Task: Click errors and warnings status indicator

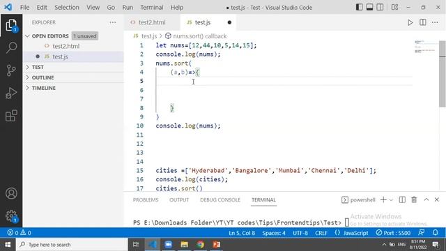Action: pyautogui.click(x=19, y=233)
